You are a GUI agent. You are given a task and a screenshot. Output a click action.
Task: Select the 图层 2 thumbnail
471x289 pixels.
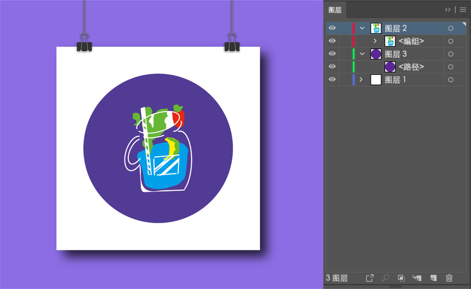point(376,28)
